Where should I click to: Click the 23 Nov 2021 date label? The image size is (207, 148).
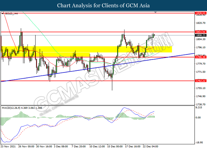click(x=8, y=147)
